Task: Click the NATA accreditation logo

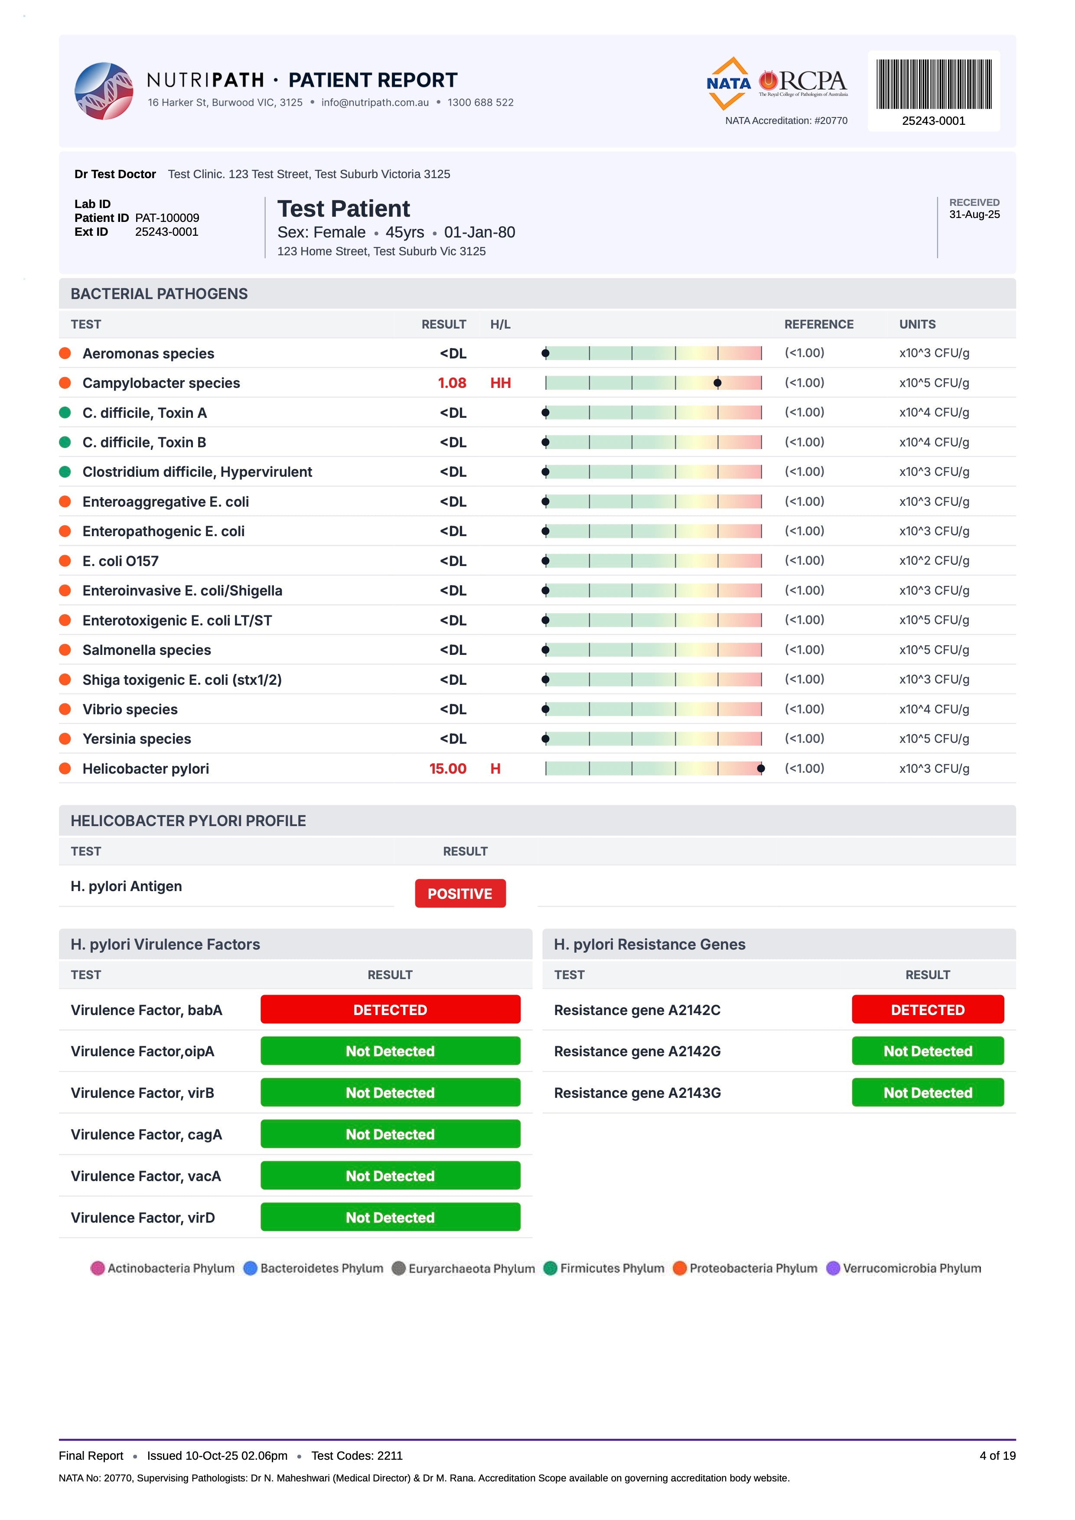Action: (x=728, y=83)
